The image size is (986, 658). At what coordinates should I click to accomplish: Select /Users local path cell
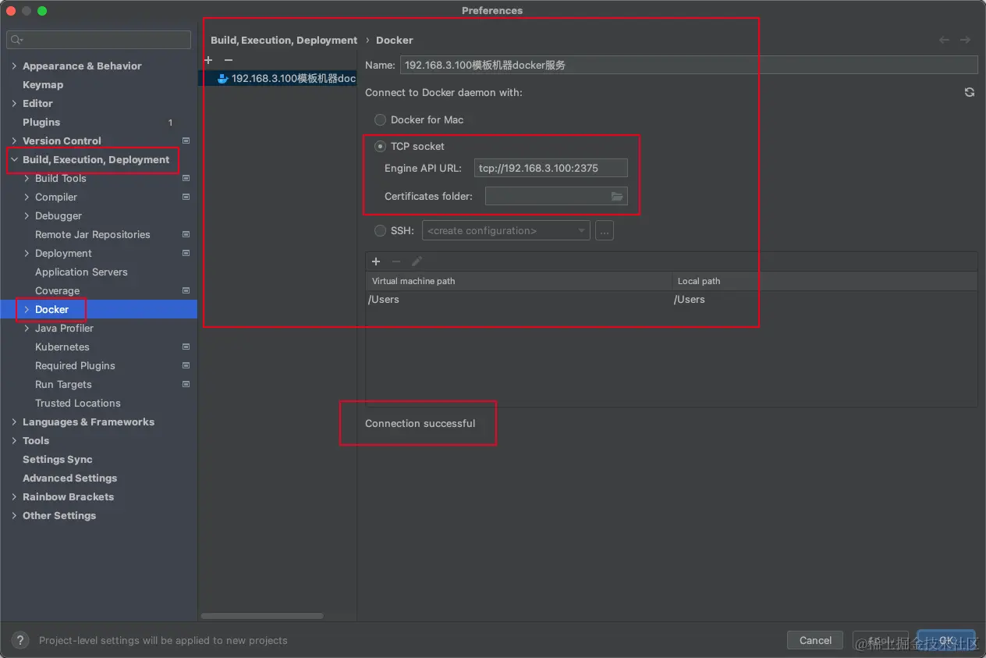point(825,300)
